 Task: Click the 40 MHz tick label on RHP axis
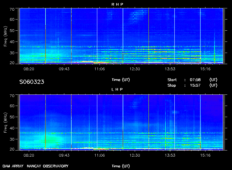pos(12,42)
